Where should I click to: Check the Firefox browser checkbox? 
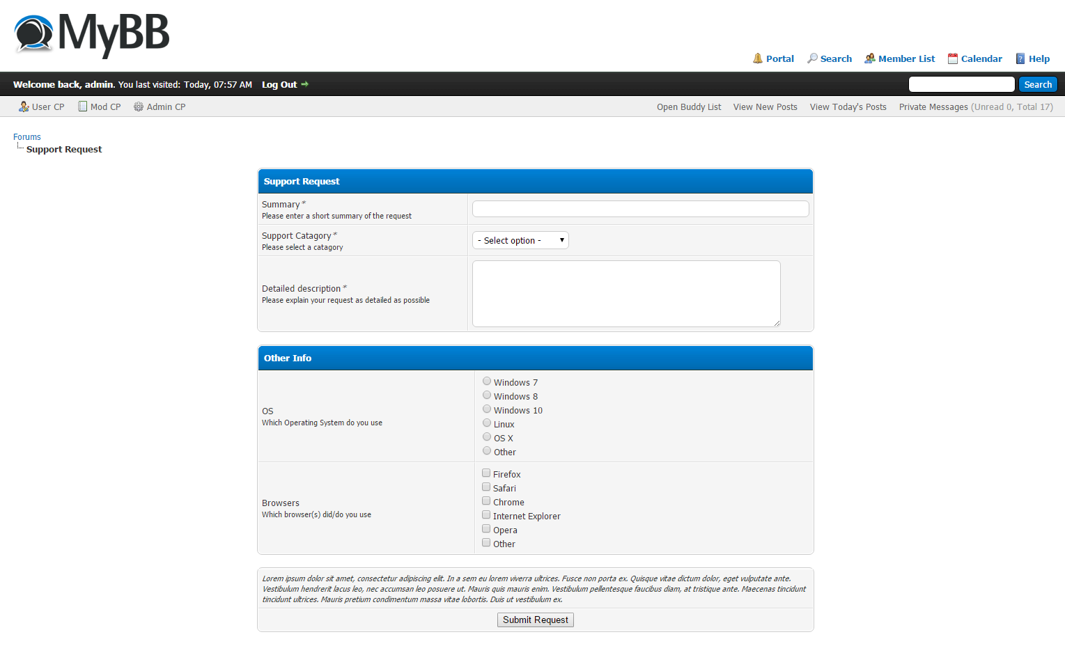point(486,473)
